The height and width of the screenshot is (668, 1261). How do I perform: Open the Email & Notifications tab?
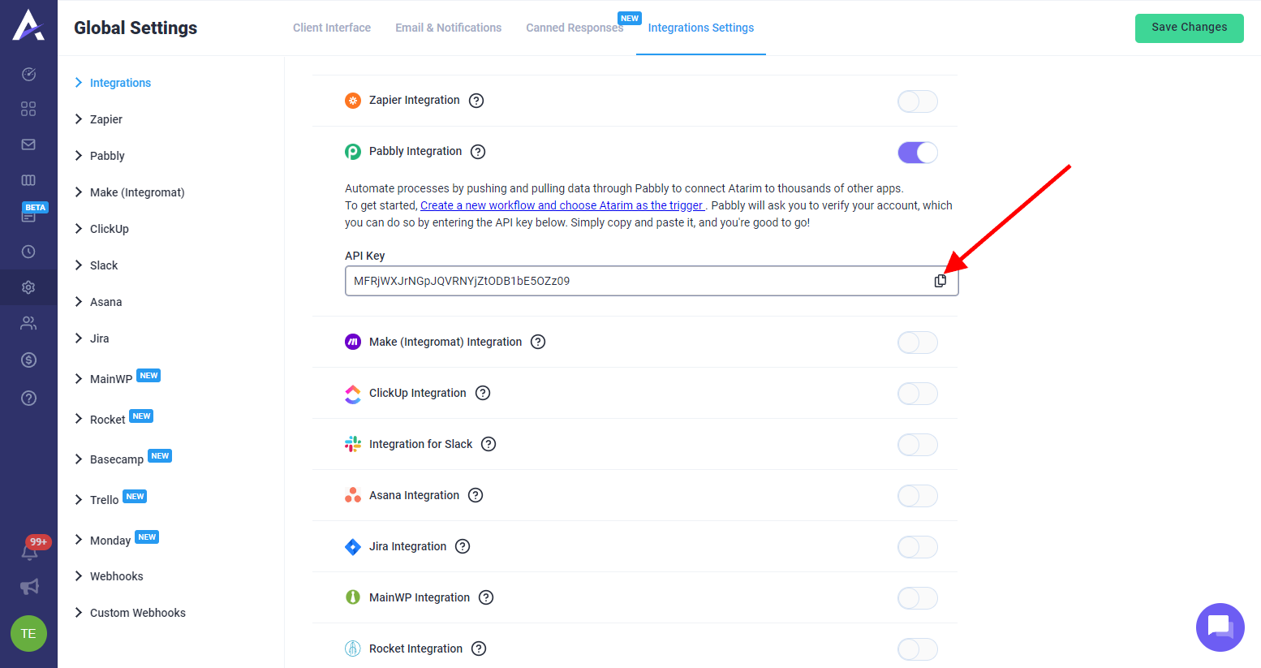pyautogui.click(x=448, y=28)
